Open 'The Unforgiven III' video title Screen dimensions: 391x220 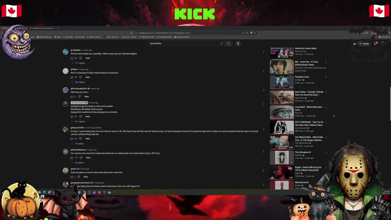[x=303, y=152]
